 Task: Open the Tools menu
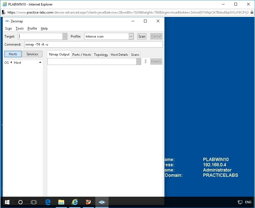point(20,28)
